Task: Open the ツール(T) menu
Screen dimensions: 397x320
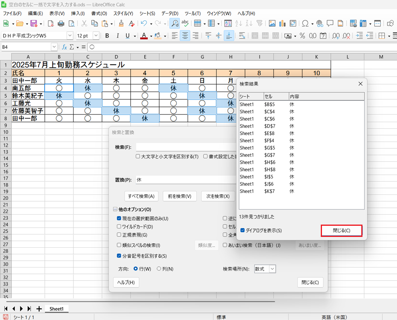Action: 193,14
